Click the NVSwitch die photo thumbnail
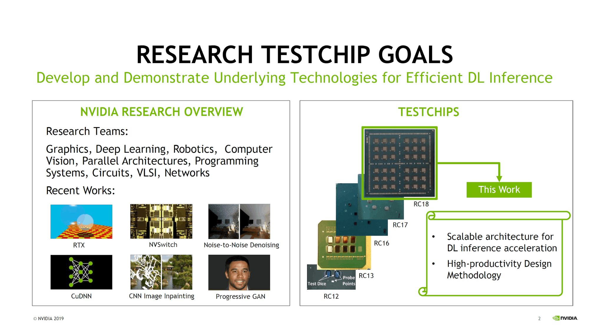589x331 pixels. coord(161,221)
